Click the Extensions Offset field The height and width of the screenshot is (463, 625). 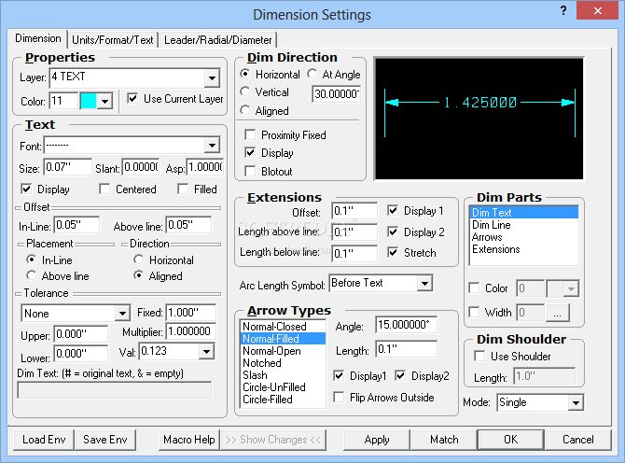point(354,211)
